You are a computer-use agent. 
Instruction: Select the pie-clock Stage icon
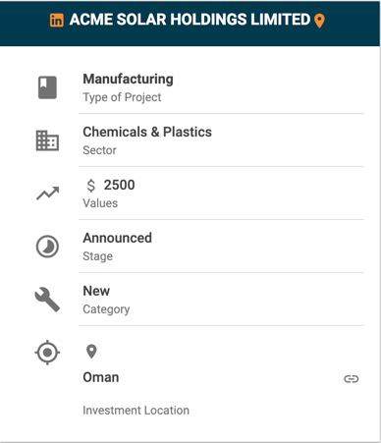(x=47, y=247)
